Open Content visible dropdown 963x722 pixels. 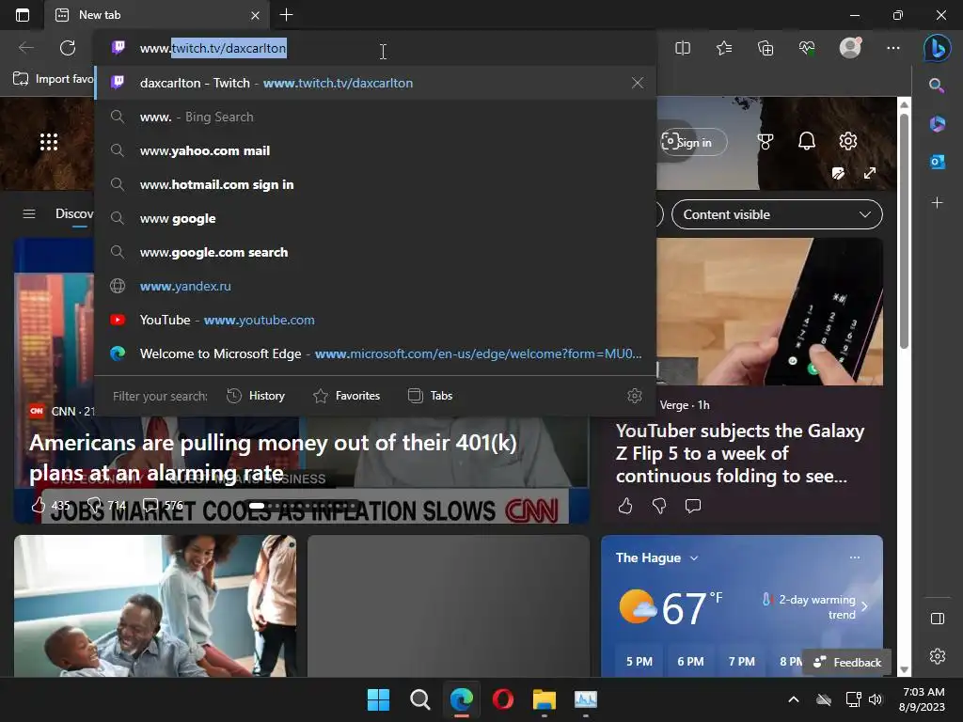777,214
